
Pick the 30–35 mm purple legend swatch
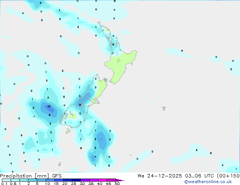click(x=85, y=180)
